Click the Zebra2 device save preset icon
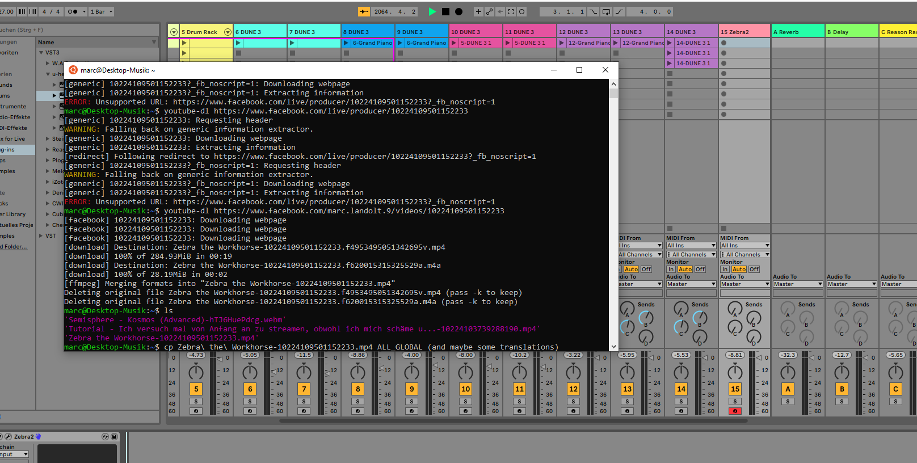The height and width of the screenshot is (463, 917). [114, 437]
